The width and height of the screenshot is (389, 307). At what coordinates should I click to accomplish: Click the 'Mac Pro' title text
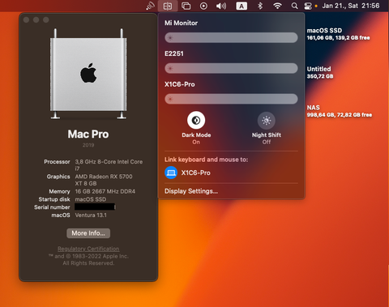tap(88, 134)
